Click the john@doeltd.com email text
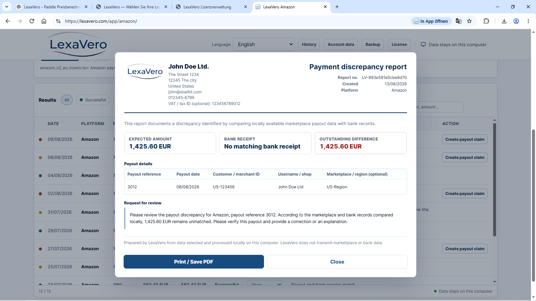 click(x=185, y=92)
